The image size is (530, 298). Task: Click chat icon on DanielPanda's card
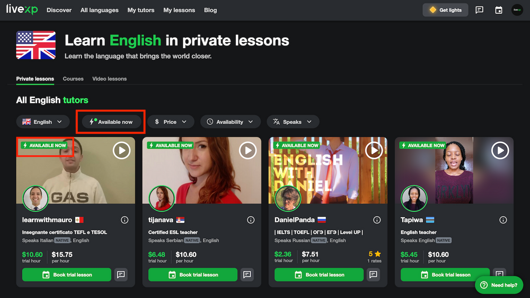pyautogui.click(x=373, y=275)
